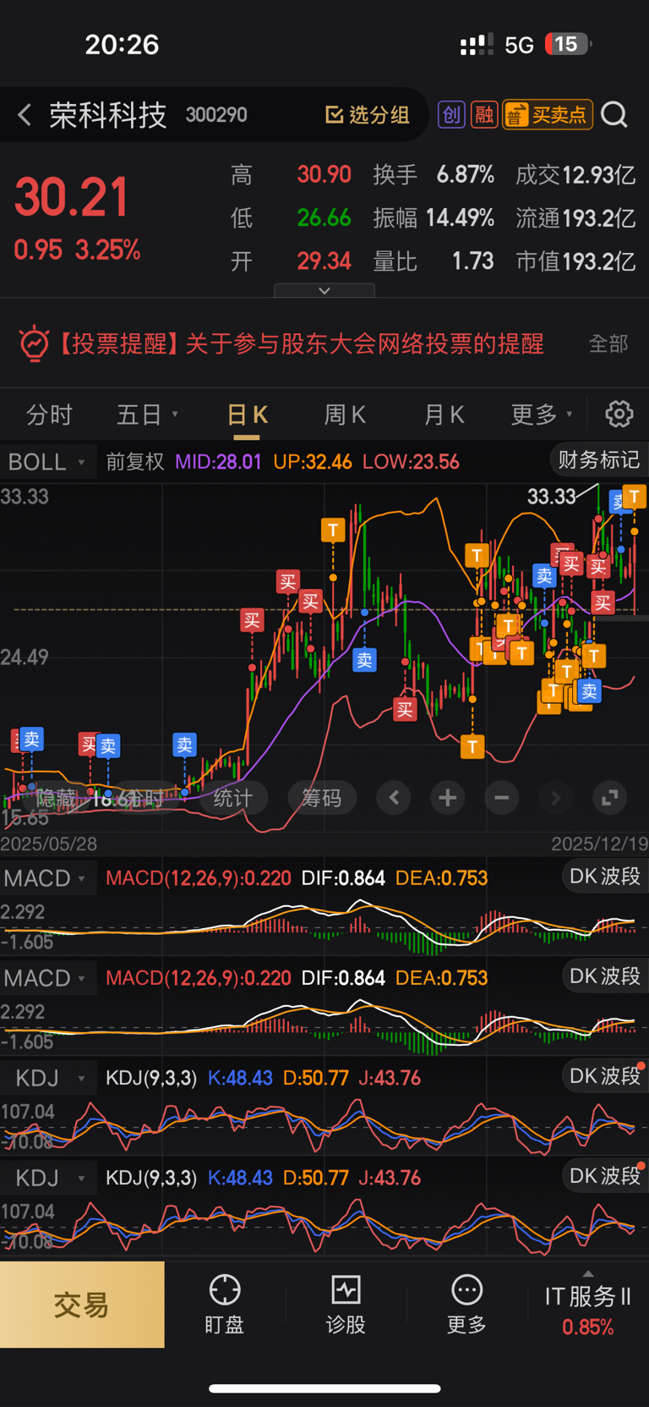This screenshot has width=649, height=1407.
Task: Open the first MACD indicator dropdown
Action: (46, 878)
